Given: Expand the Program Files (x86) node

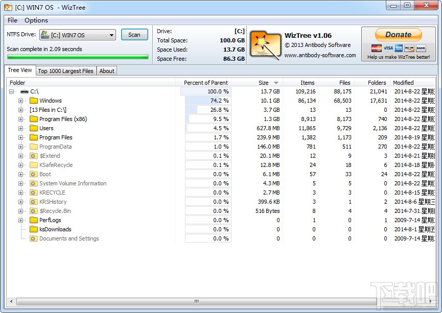Looking at the screenshot, I should pos(20,119).
